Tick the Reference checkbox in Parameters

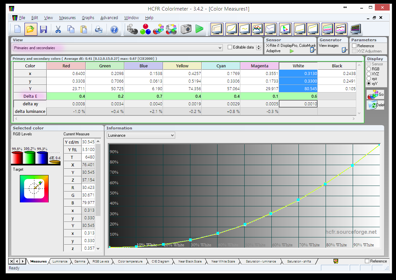click(354, 46)
